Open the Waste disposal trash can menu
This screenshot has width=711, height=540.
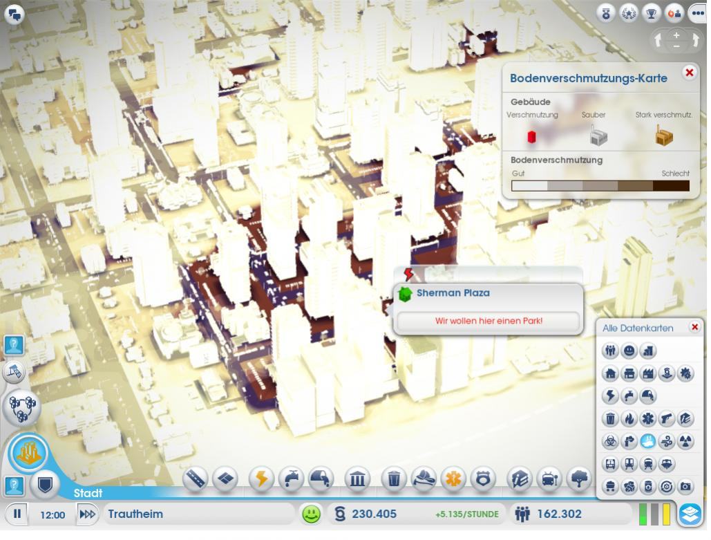(394, 478)
